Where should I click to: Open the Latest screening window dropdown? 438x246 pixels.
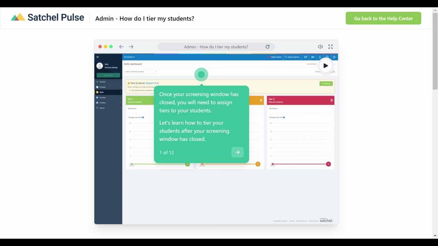141,72
